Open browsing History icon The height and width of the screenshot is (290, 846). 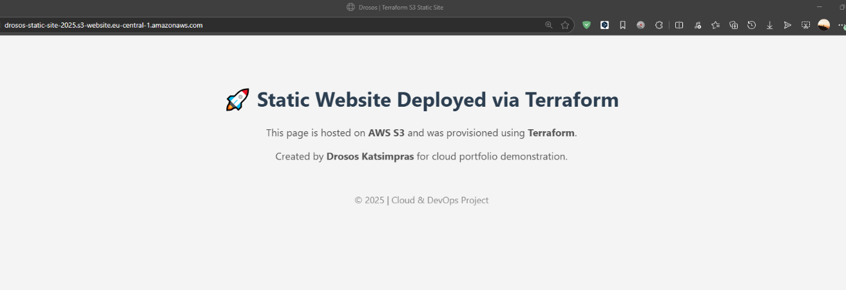(751, 25)
